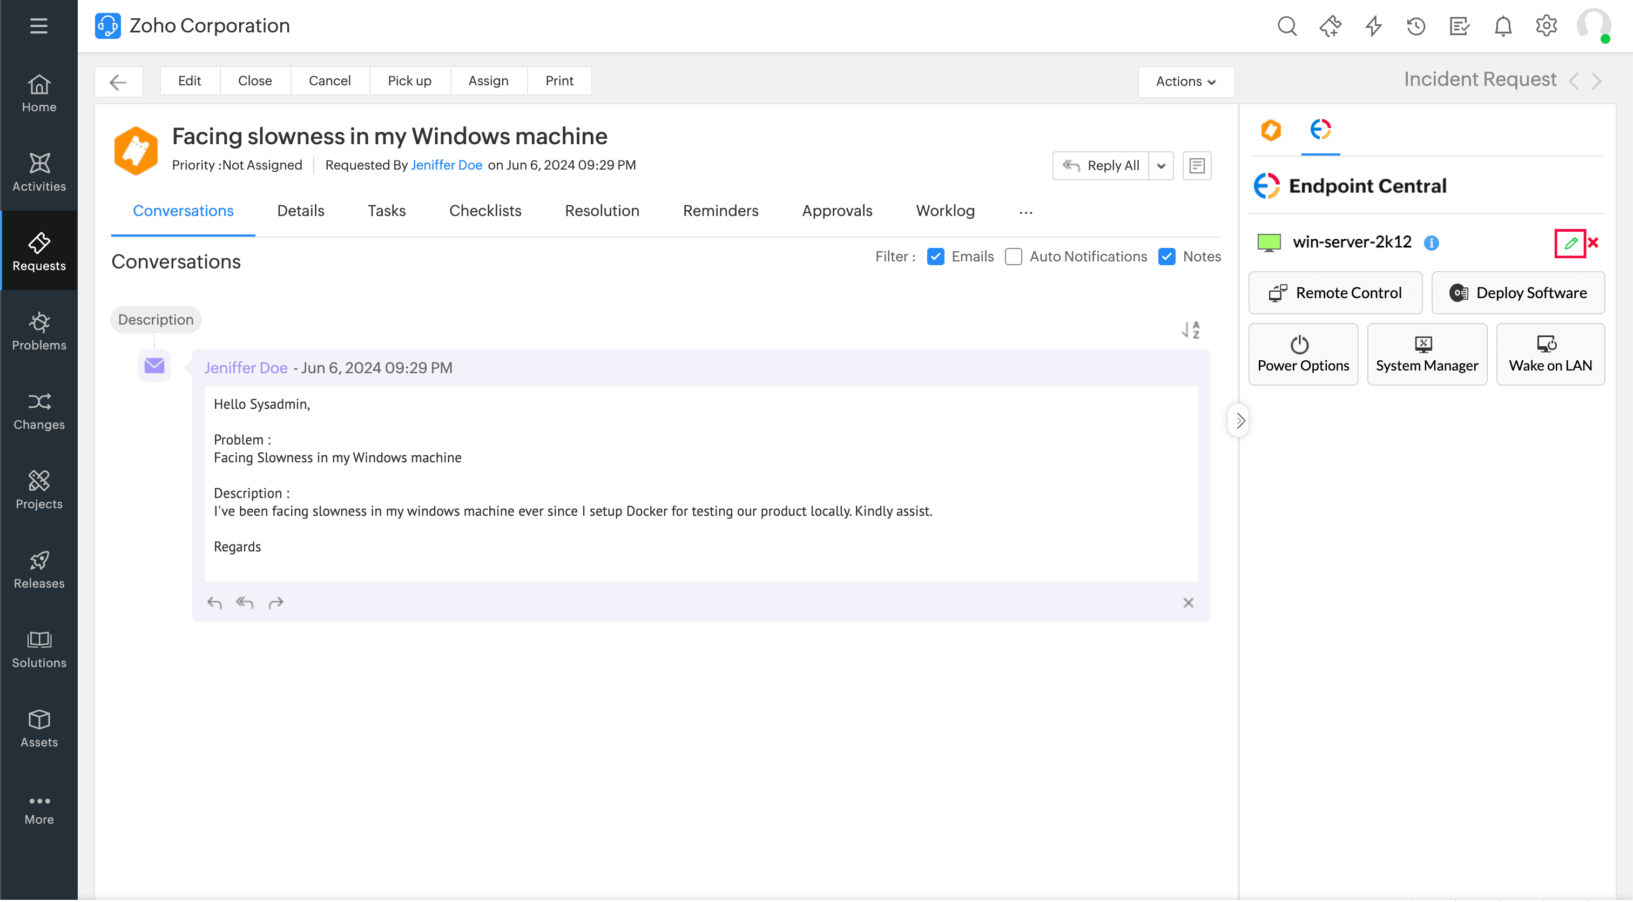
Task: Click the Remote Control button
Action: [x=1335, y=293]
